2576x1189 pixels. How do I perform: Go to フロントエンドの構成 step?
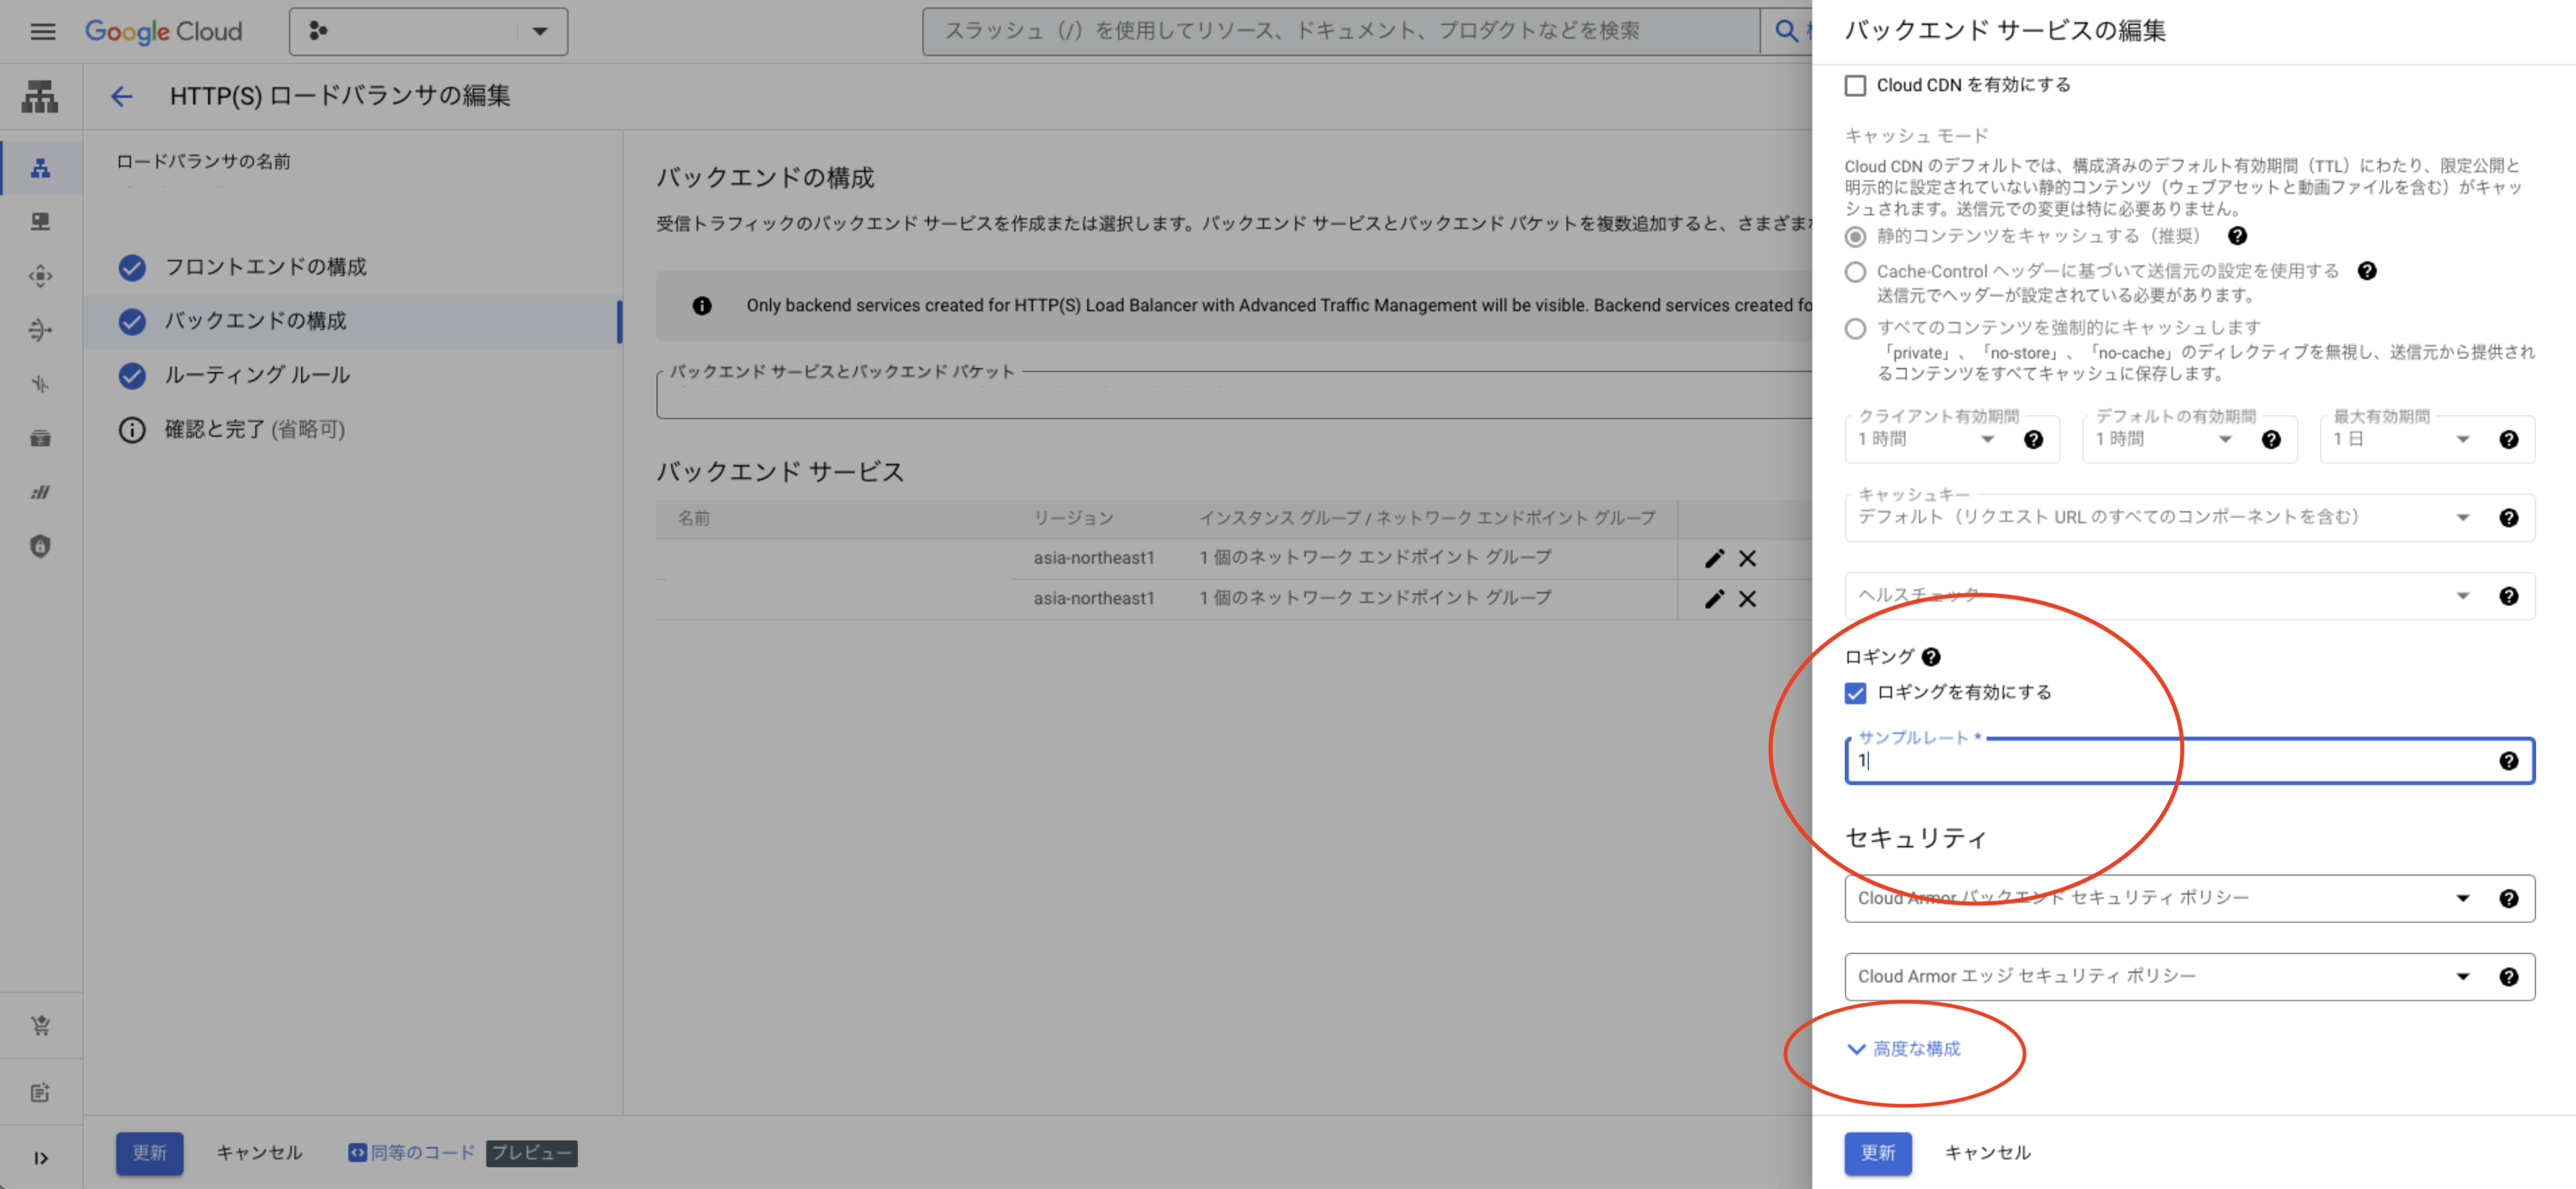pos(265,267)
